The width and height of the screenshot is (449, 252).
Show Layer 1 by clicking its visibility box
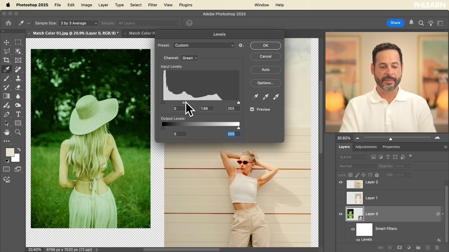(x=341, y=198)
